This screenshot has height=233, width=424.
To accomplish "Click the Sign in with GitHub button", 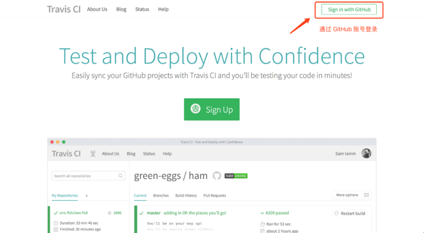I will click(x=349, y=10).
